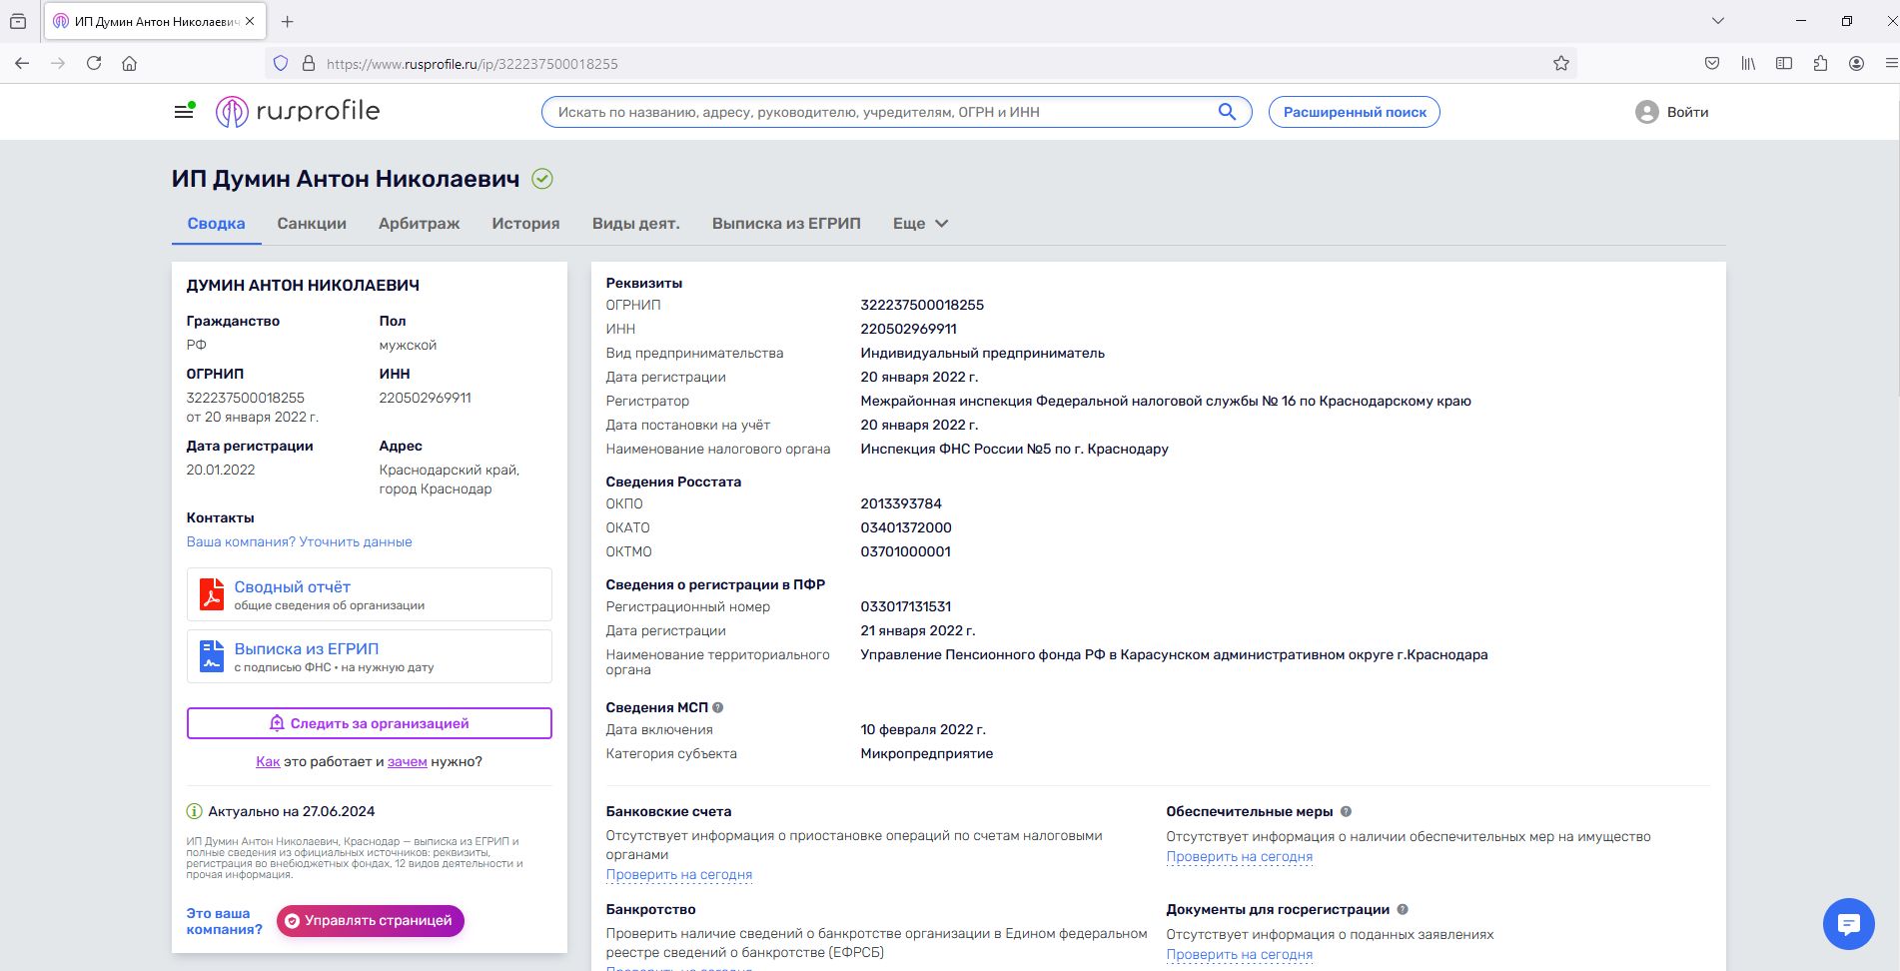Click the info icon beside Актуально на 27.06.2024

(195, 811)
